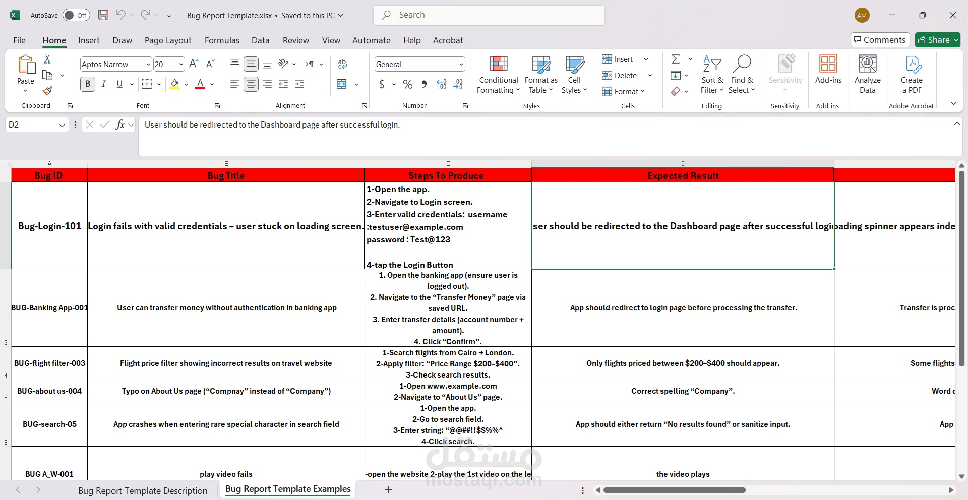This screenshot has width=968, height=500.
Task: Open the Name Box dropdown arrow
Action: coord(62,125)
